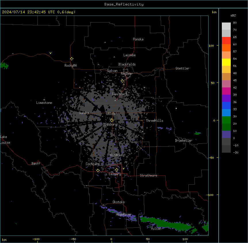The width and height of the screenshot is (248, 243).
Task: Select the blue 36-33 dBZ legend swatch
Action: (226, 105)
